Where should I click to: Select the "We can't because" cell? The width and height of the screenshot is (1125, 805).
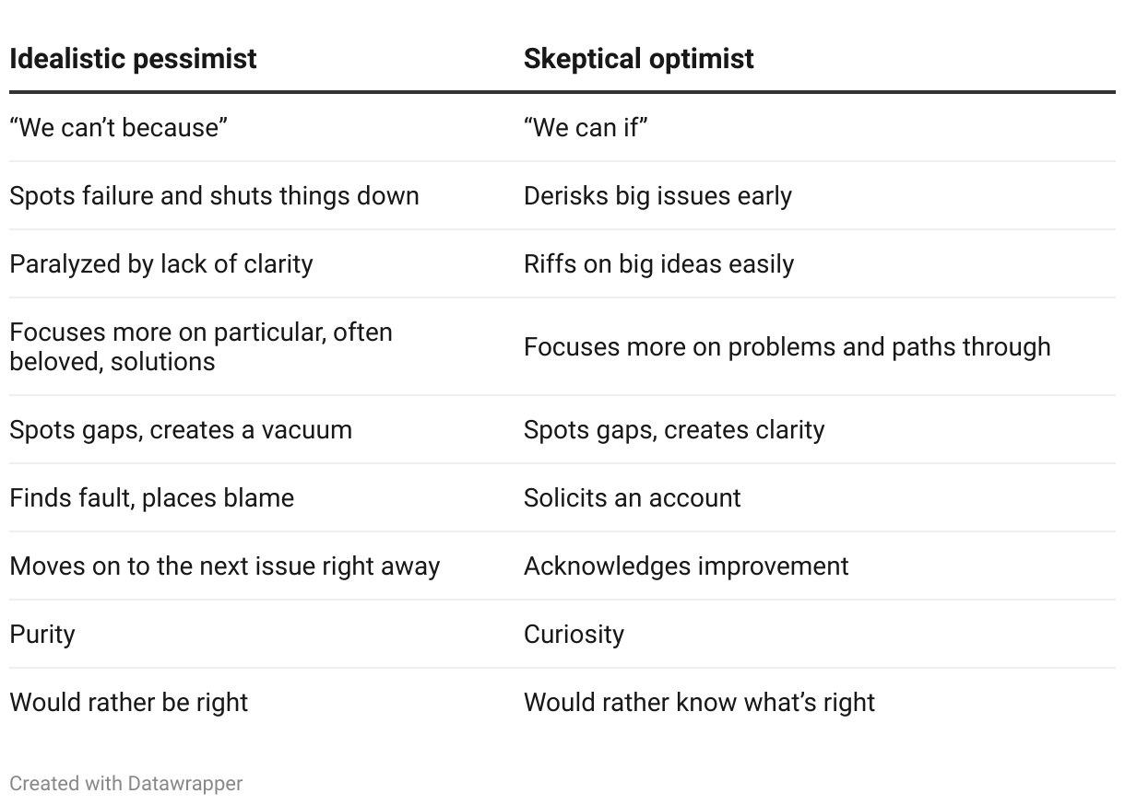click(x=118, y=127)
